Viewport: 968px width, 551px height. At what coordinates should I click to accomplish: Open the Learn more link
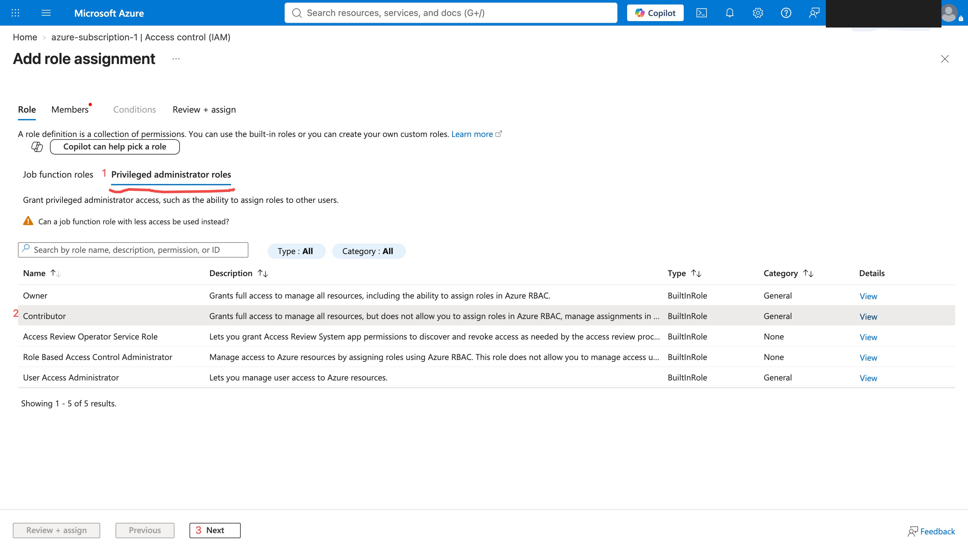pos(472,134)
